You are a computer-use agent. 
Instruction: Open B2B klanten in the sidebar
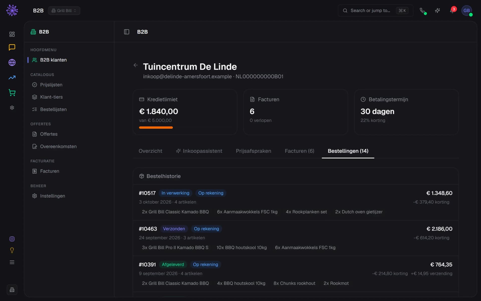tap(69, 60)
